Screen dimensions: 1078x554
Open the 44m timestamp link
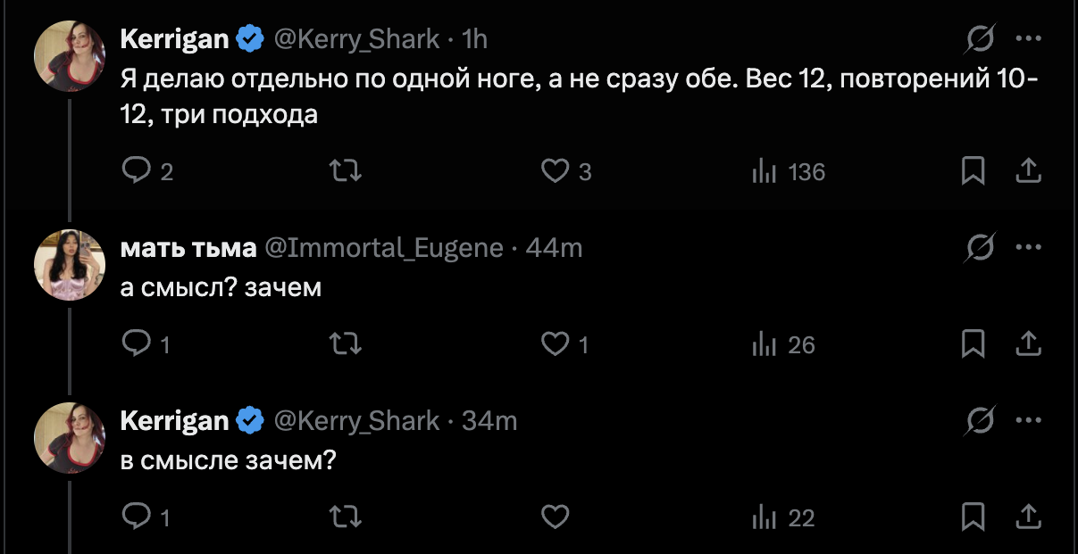point(554,248)
